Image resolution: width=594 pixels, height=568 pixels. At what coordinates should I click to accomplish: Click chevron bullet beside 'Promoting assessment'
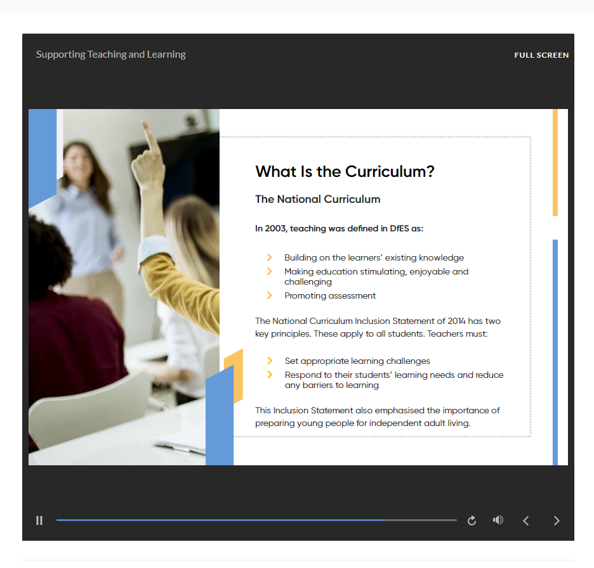[x=270, y=295]
